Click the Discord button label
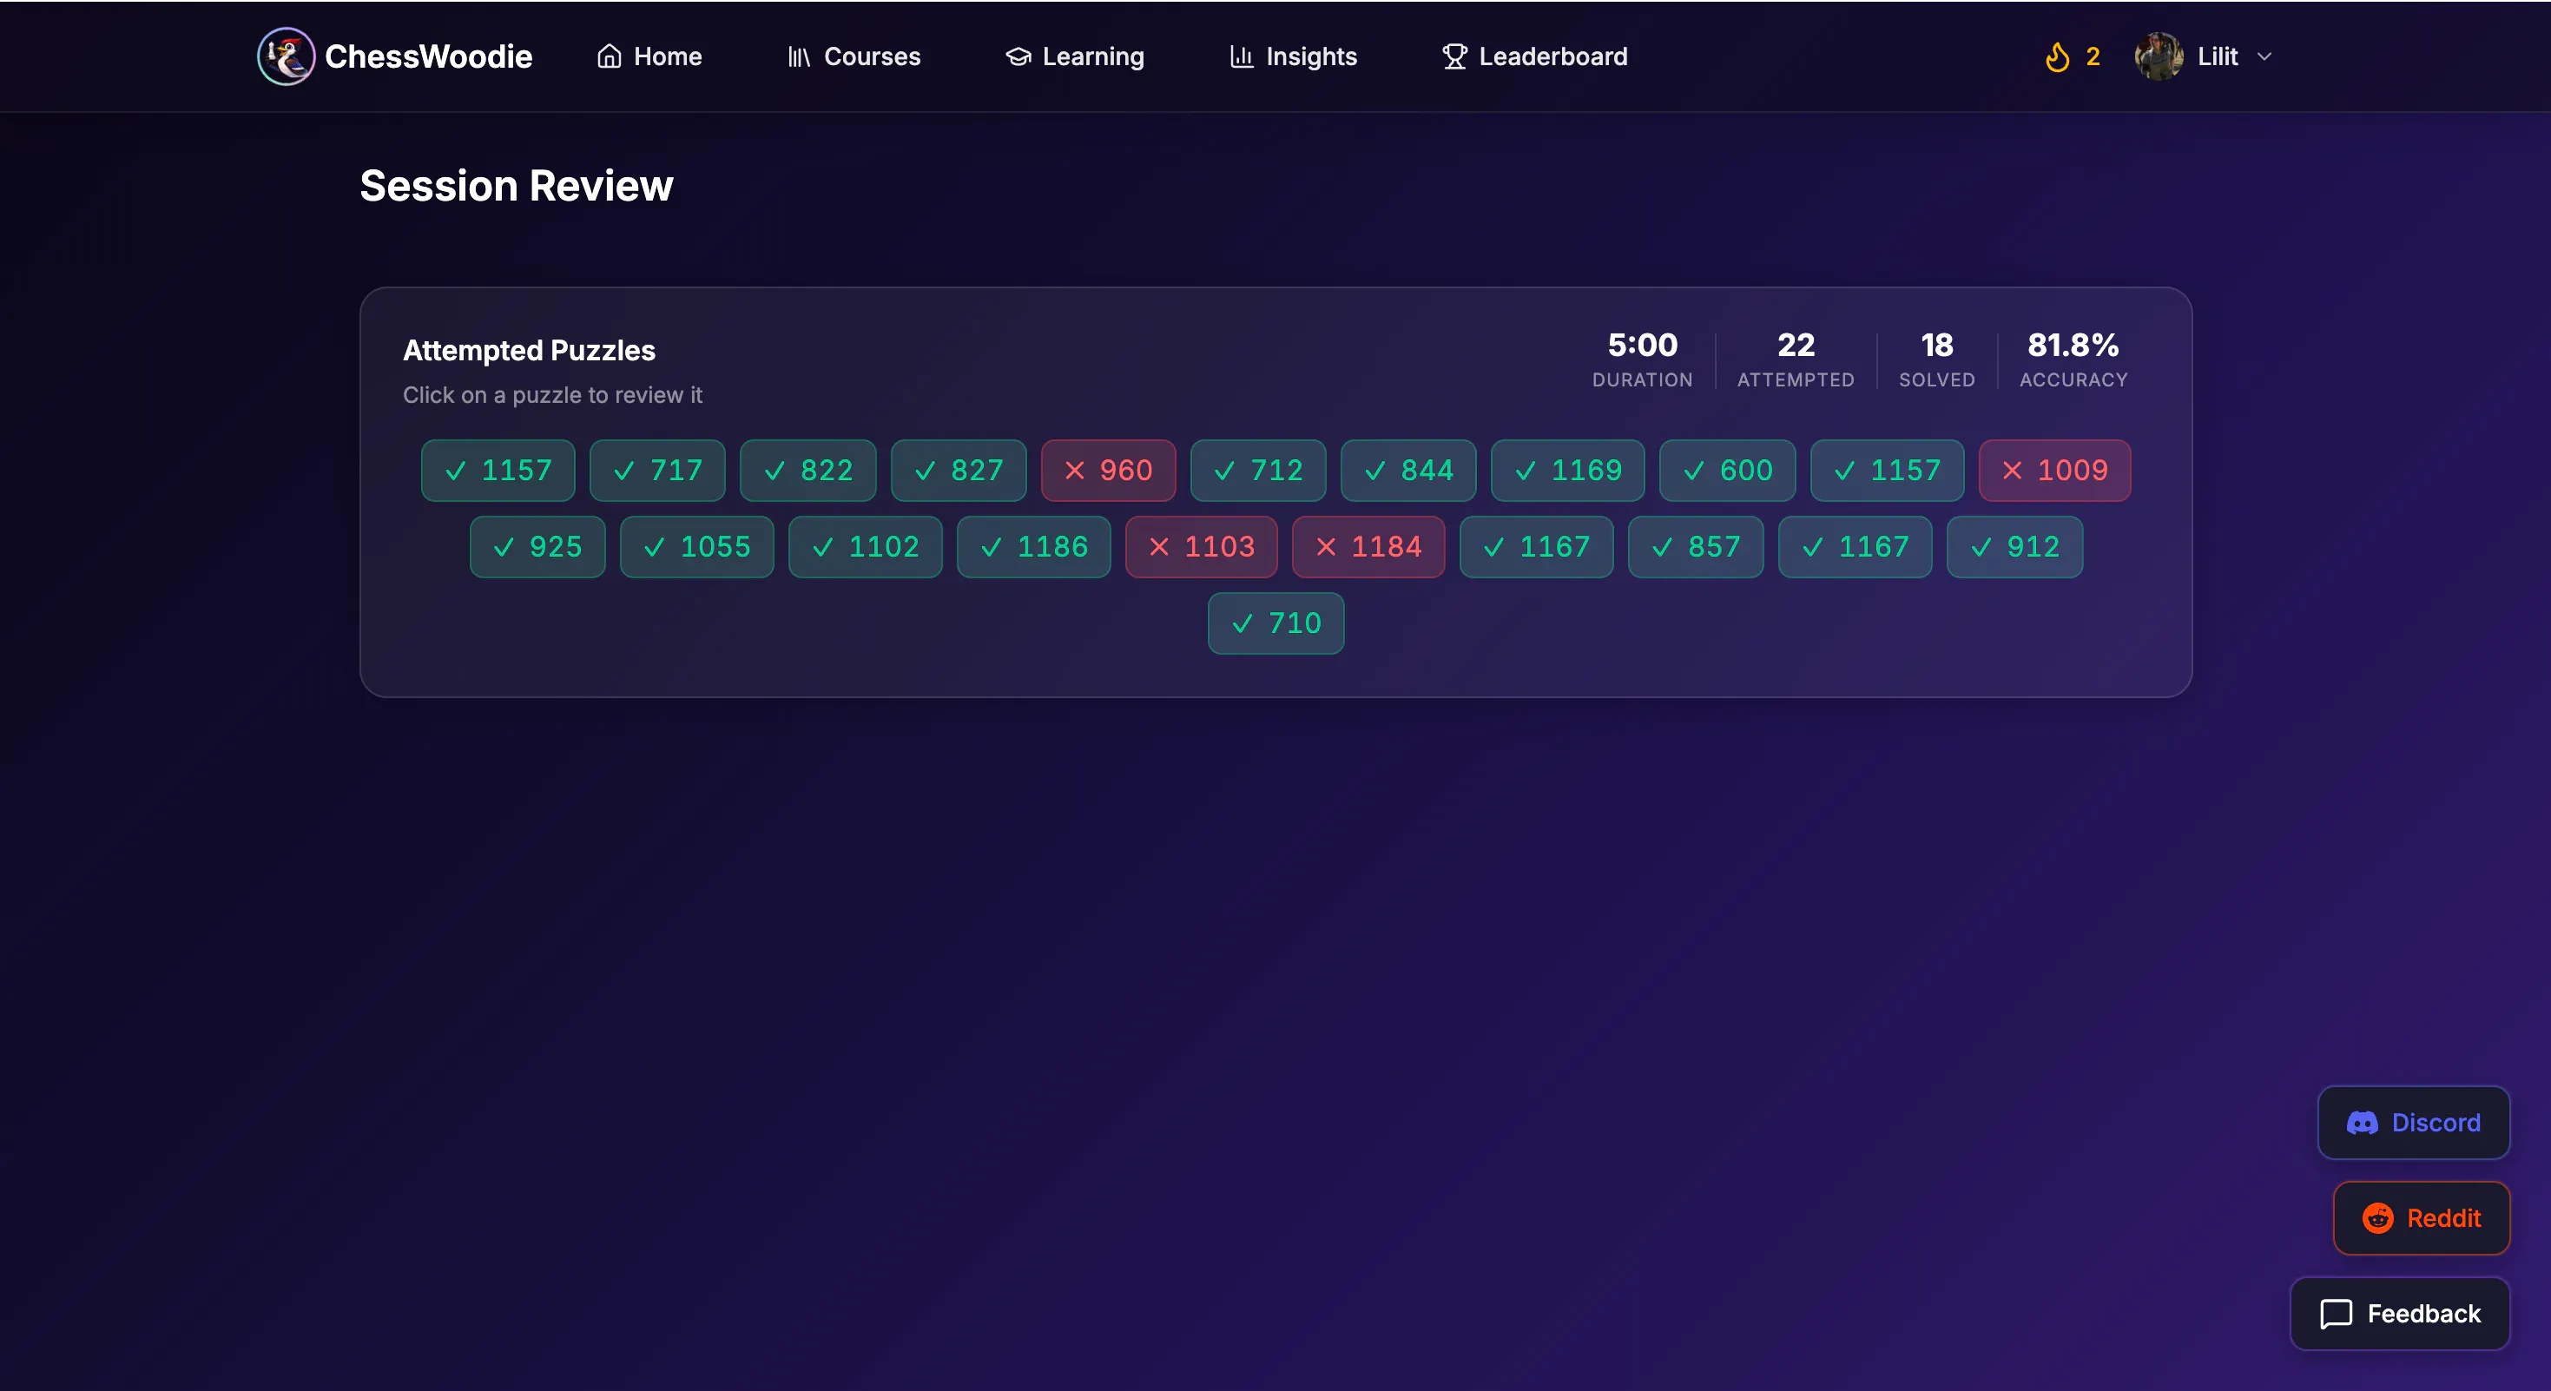The width and height of the screenshot is (2551, 1391). pos(2436,1123)
